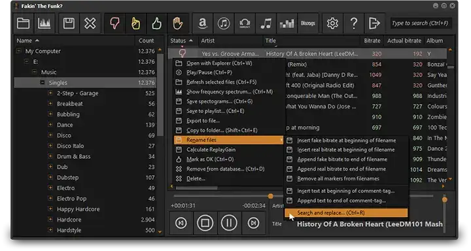Move the playback position slider handle

pos(271,196)
